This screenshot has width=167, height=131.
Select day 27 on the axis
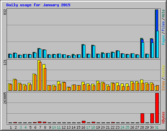coord(137,127)
